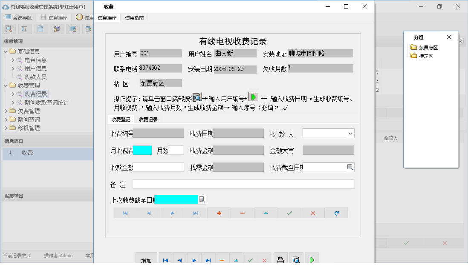Confirm the edit with the green checkmark icon
Screen dimensions: 468x270
[289, 213]
